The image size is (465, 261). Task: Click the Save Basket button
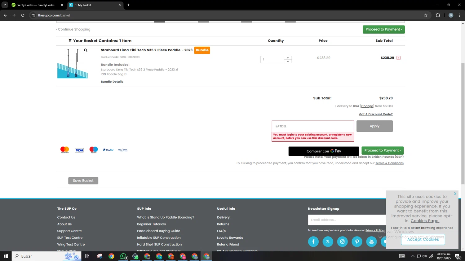pos(83,181)
